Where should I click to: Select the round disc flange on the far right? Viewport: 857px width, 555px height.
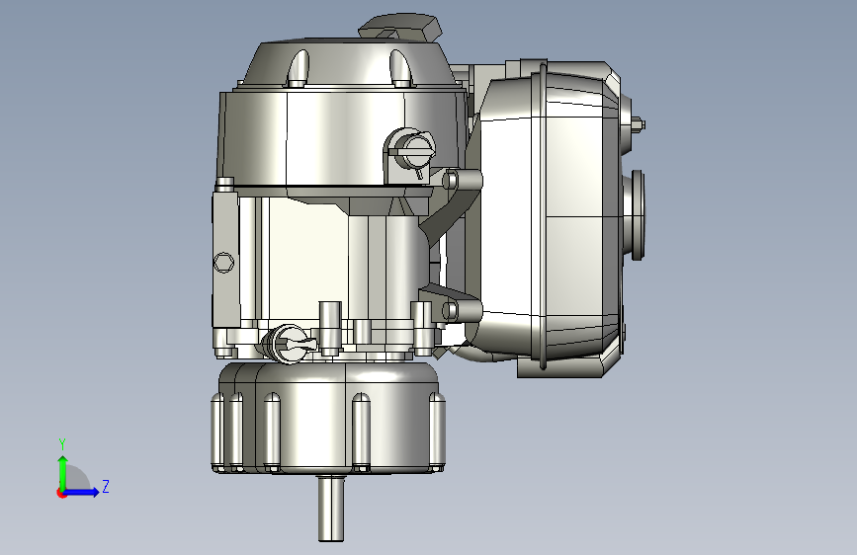[x=637, y=214]
